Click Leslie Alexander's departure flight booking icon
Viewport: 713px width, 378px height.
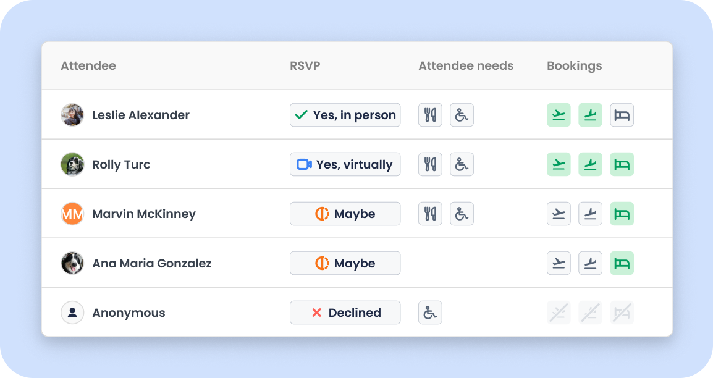click(x=559, y=115)
